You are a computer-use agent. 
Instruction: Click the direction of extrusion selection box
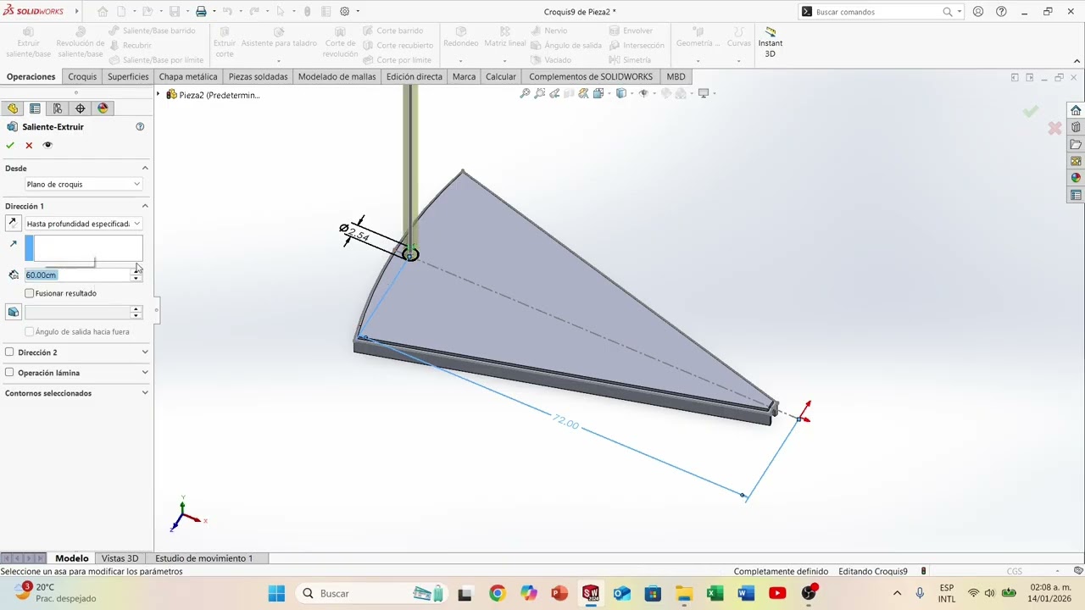click(x=83, y=248)
